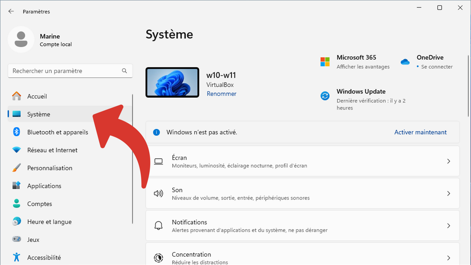Click the VirtualBox device model text
The height and width of the screenshot is (265, 471).
[x=220, y=85]
